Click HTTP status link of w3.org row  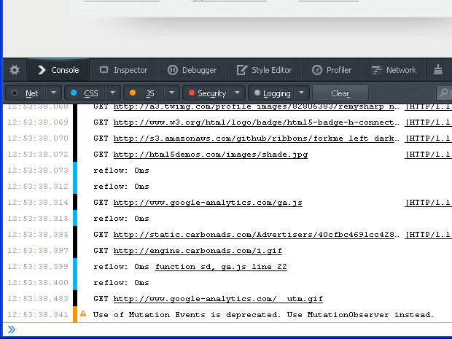428,122
